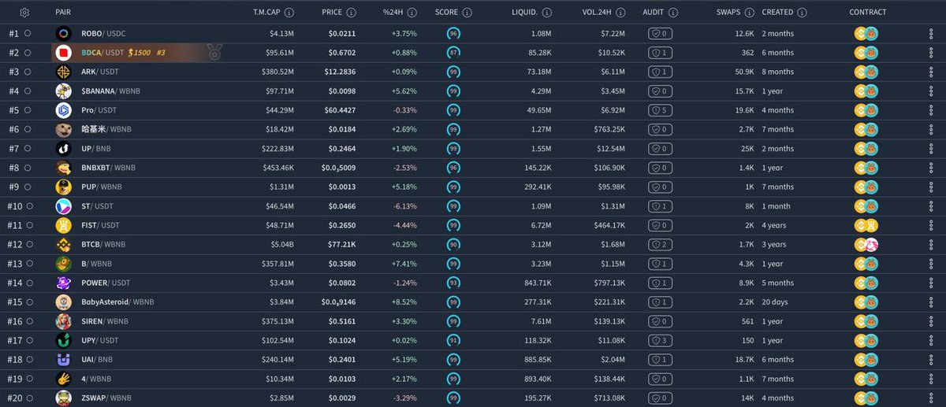946x407 pixels.
Task: Click the pink exchange icon in BTCB row
Action: pyautogui.click(x=872, y=245)
